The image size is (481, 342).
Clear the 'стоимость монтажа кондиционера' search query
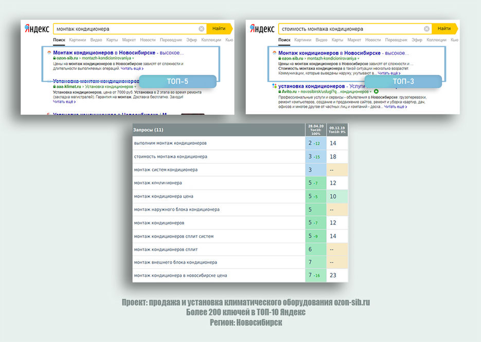pyautogui.click(x=426, y=29)
